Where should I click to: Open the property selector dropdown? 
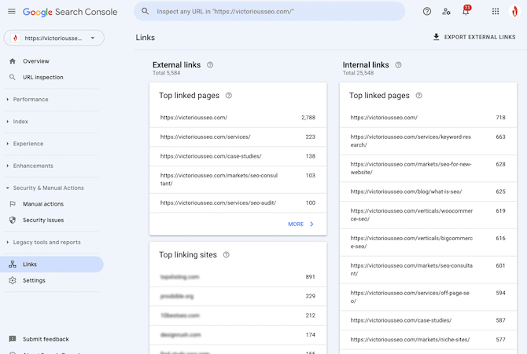[53, 38]
